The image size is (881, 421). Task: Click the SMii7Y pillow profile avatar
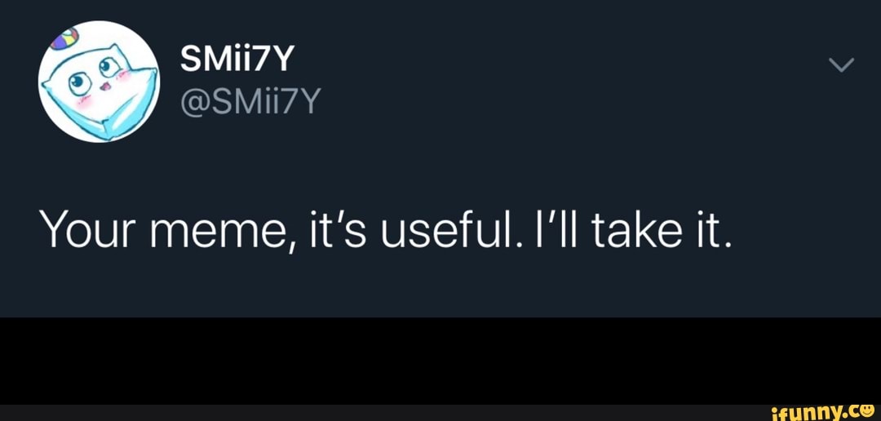99,82
